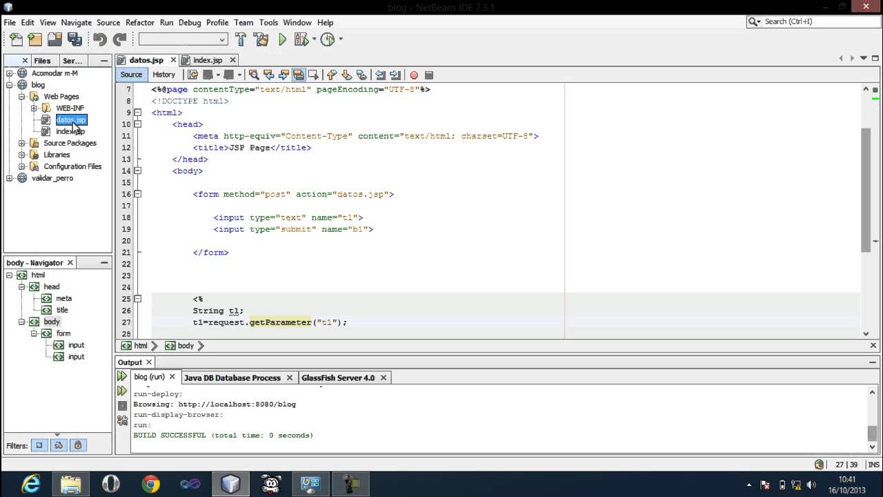Click the red Start Macro Recording icon
The image size is (883, 497).
[414, 75]
